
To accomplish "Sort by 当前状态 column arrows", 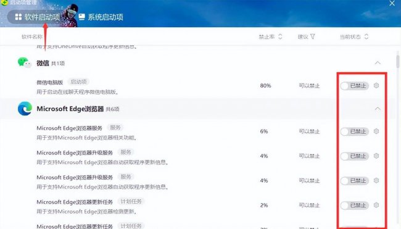I will [x=366, y=36].
